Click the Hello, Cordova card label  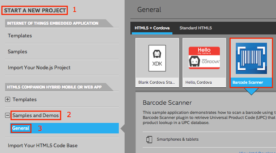198,82
